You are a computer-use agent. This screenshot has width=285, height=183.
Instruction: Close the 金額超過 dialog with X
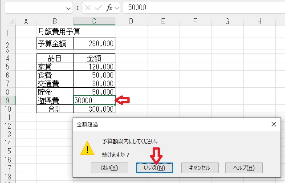point(273,125)
